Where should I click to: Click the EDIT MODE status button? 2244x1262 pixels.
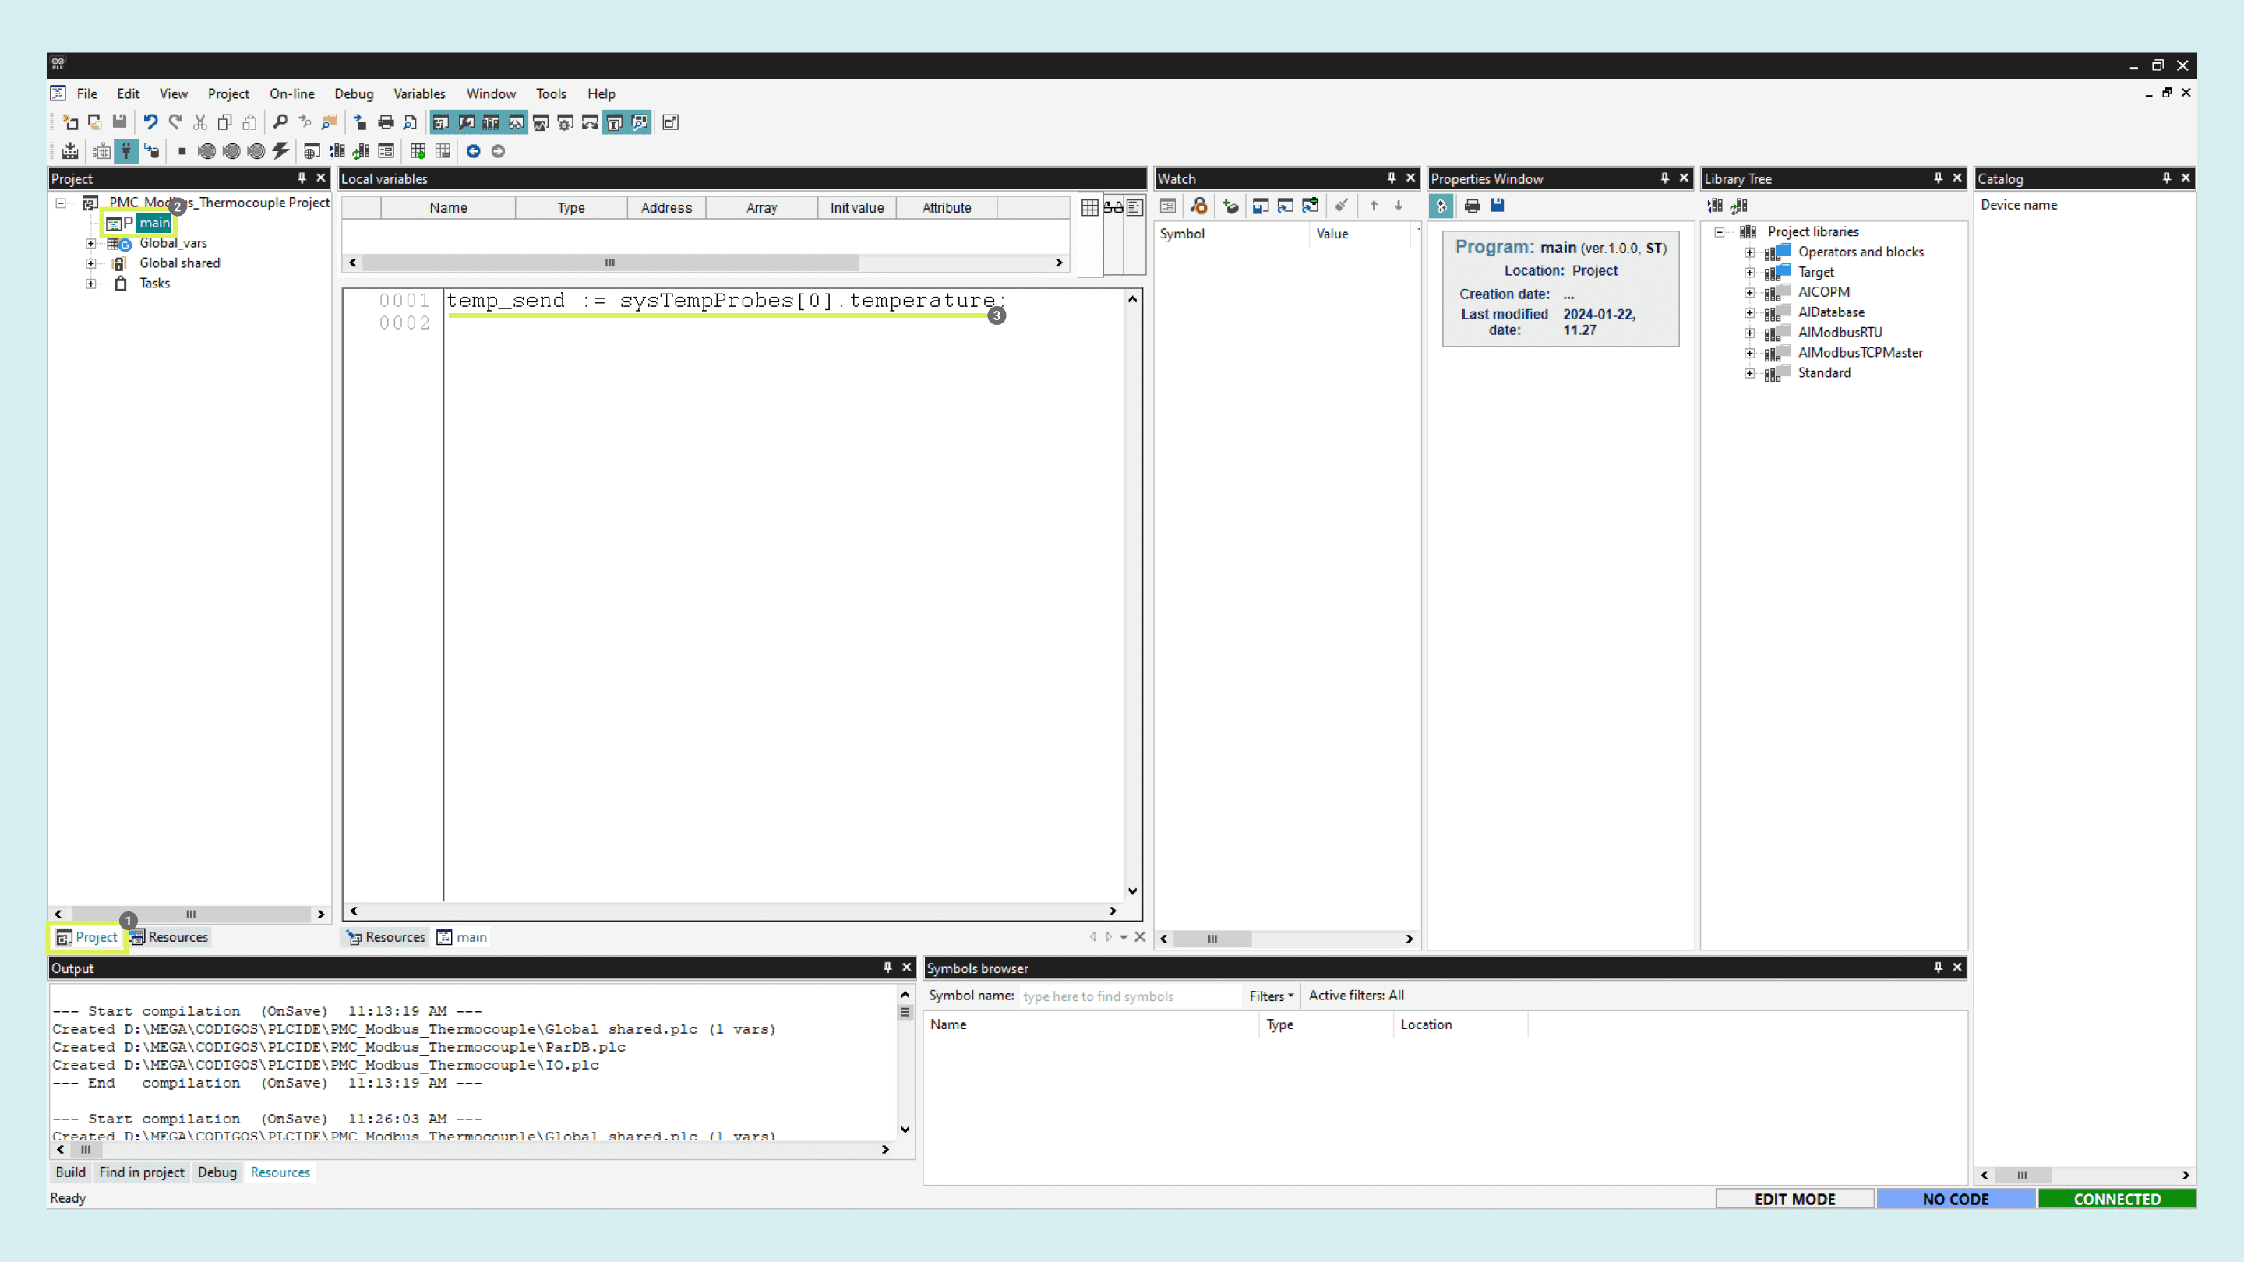(x=1794, y=1198)
